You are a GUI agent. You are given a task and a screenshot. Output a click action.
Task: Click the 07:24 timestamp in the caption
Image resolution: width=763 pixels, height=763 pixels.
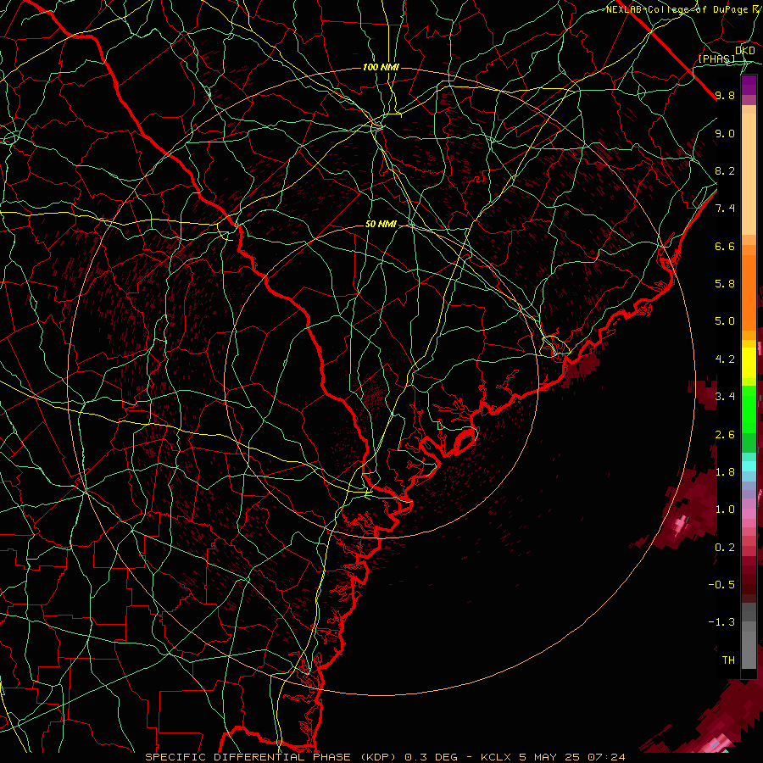click(606, 757)
